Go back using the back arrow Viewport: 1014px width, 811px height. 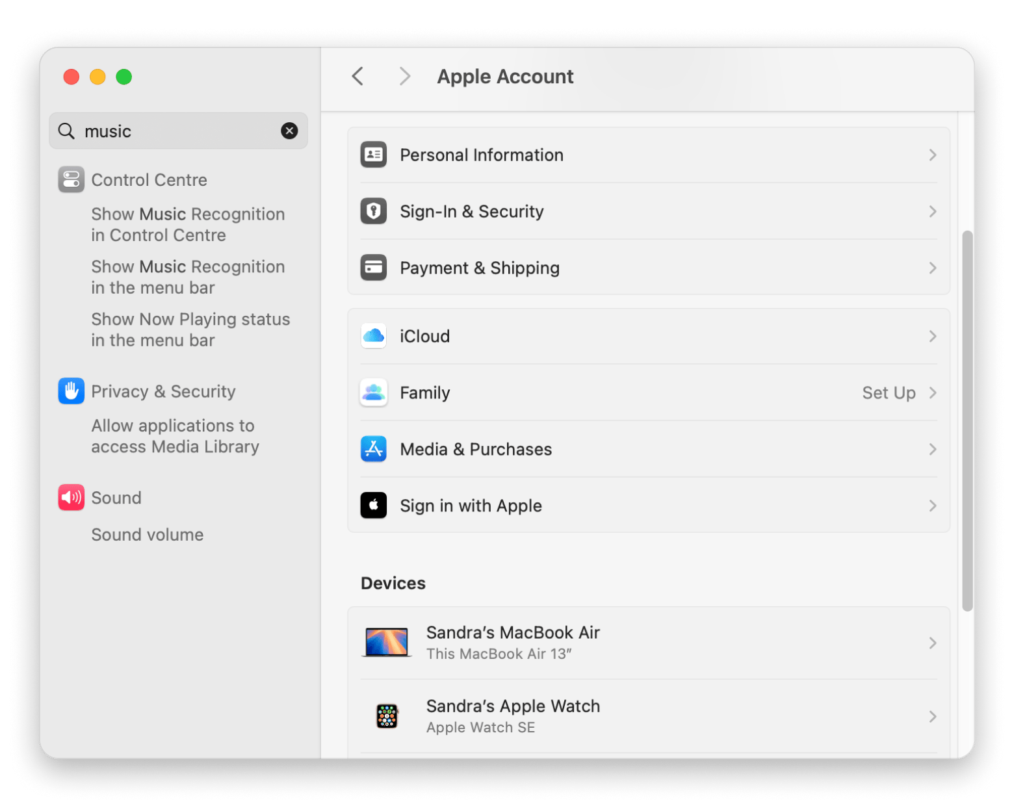coord(357,77)
